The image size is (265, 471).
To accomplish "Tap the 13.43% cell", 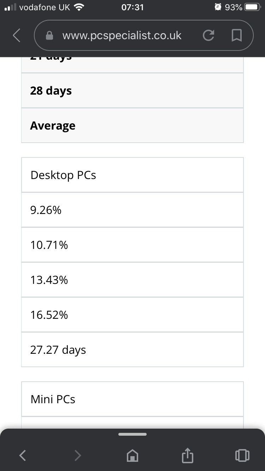I will coord(132,280).
